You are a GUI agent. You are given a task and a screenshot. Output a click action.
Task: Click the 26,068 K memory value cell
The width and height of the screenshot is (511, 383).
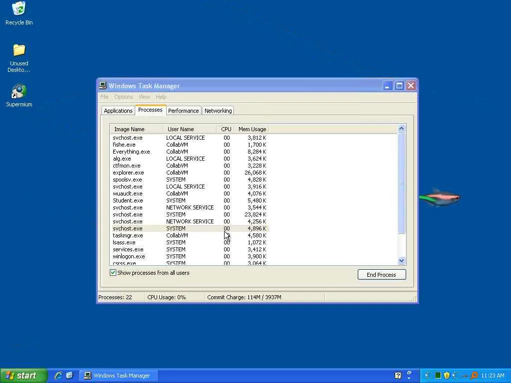pos(255,173)
